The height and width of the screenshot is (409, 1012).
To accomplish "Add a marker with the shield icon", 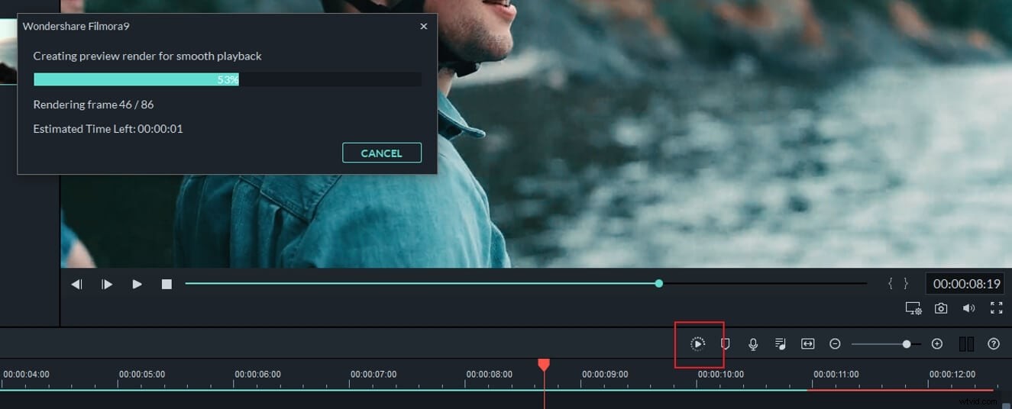I will (726, 344).
